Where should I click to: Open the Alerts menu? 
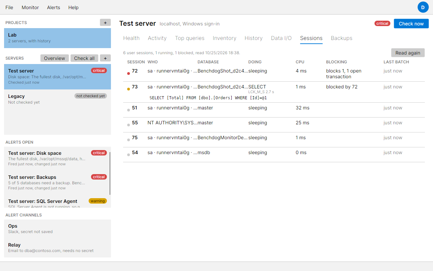pos(53,7)
